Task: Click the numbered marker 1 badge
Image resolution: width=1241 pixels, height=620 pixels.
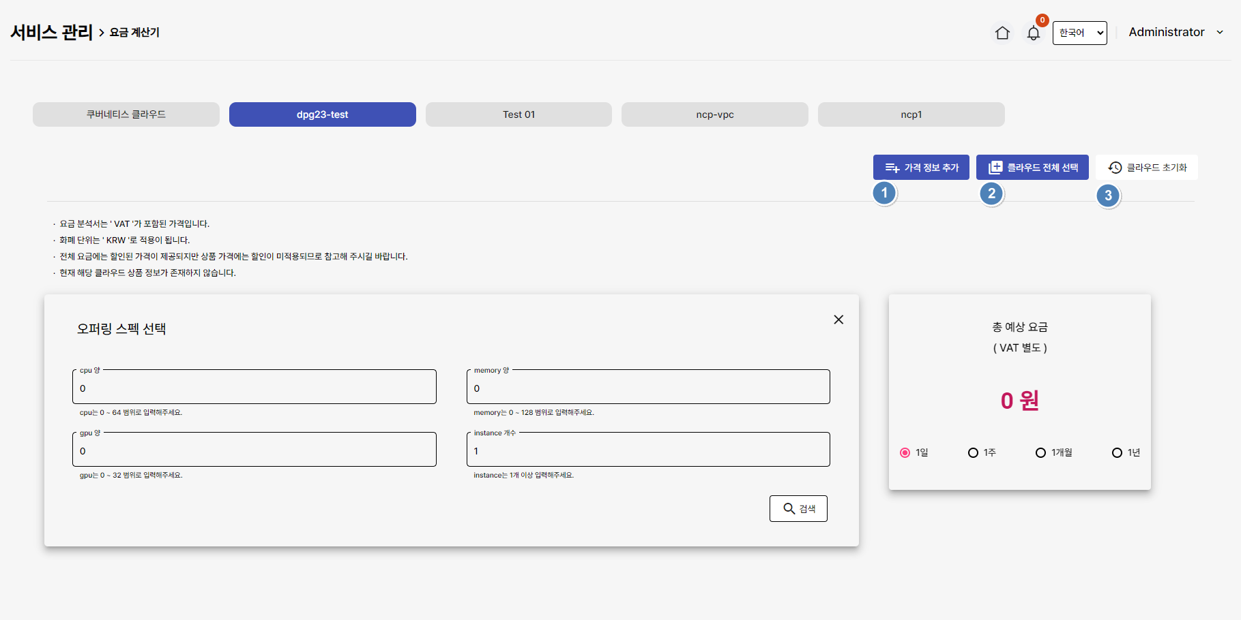Action: [884, 193]
